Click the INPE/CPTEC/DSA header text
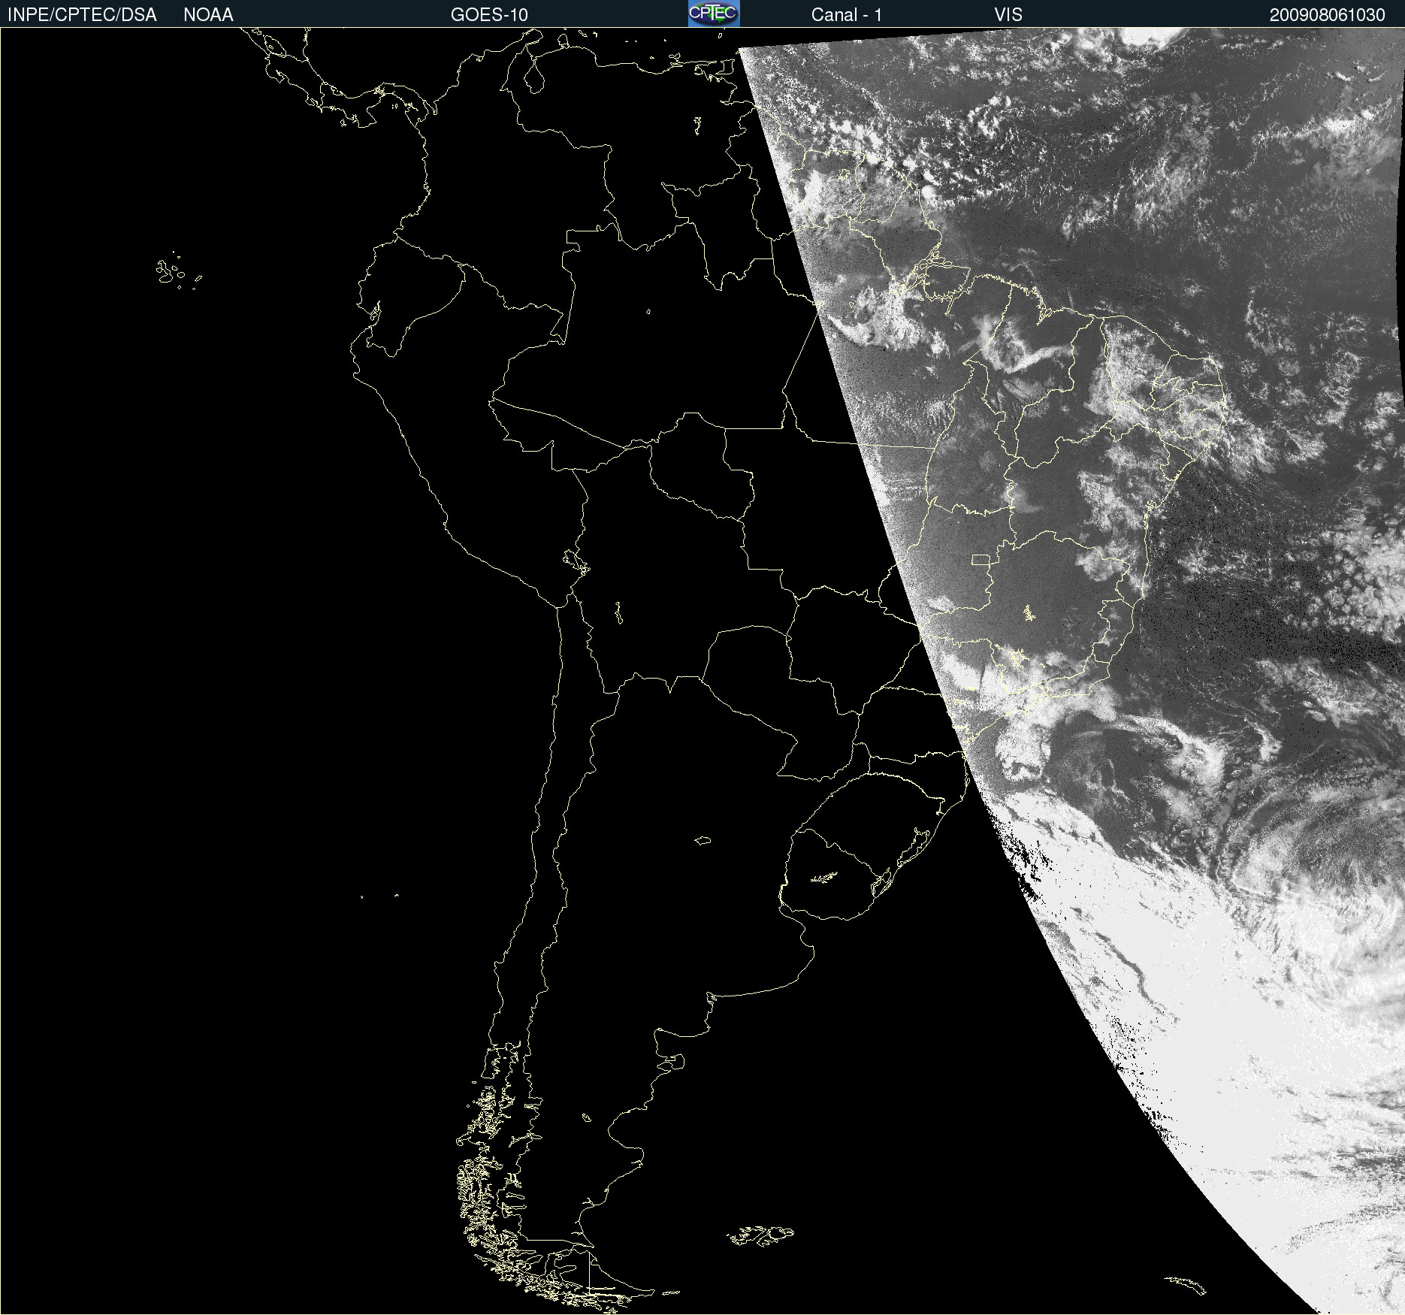Image resolution: width=1405 pixels, height=1315 pixels. point(82,15)
